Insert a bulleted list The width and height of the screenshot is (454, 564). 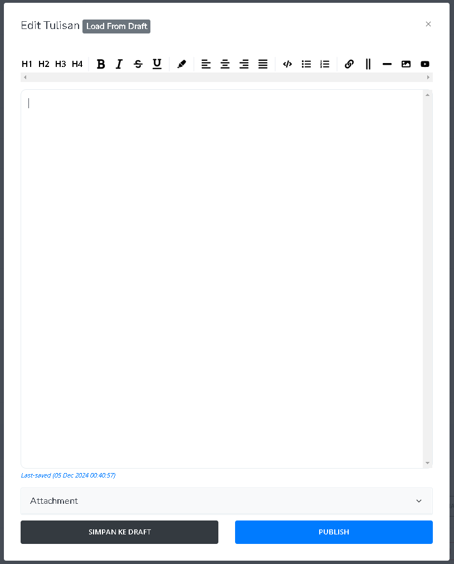306,64
